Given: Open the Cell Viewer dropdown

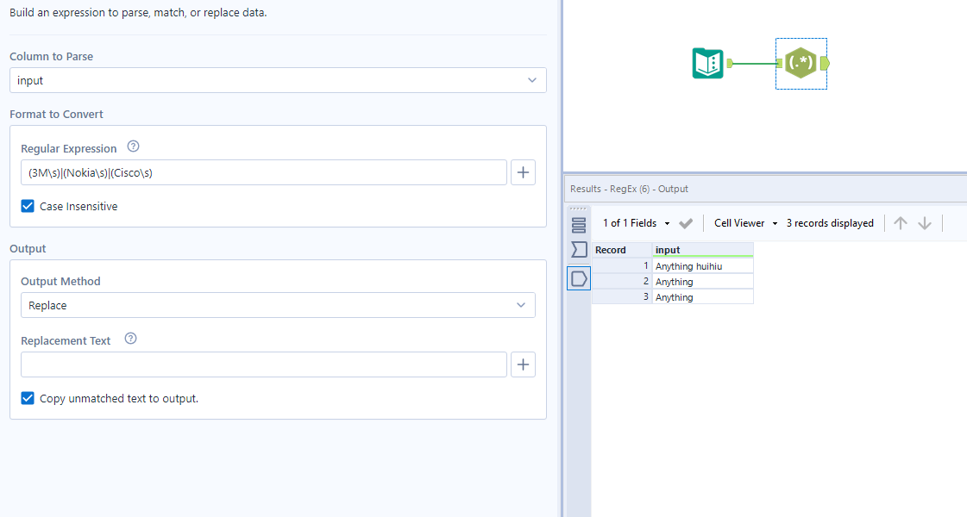Looking at the screenshot, I should 744,222.
